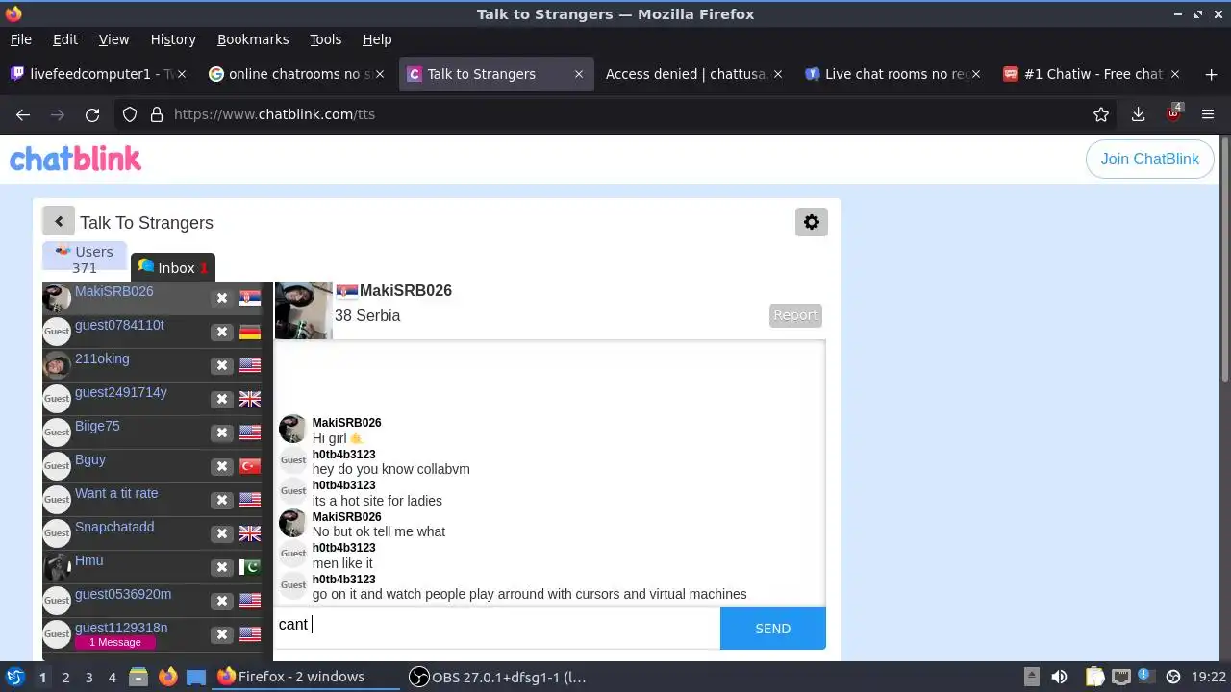This screenshot has height=692, width=1231.
Task: Open Firefox hamburger application menu
Action: pyautogui.click(x=1208, y=114)
